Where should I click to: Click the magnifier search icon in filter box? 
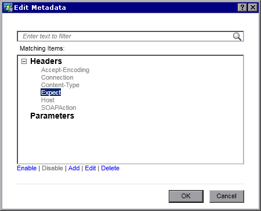click(237, 37)
